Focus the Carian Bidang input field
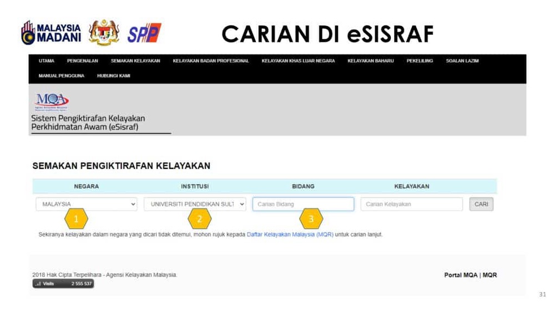Viewport: 555px width, 312px height. [x=304, y=204]
